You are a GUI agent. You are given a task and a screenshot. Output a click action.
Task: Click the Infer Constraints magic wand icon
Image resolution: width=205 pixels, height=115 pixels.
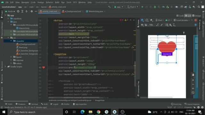point(162,25)
